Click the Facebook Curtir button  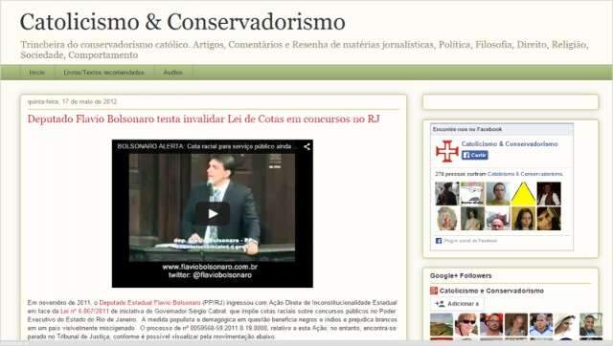(475, 155)
